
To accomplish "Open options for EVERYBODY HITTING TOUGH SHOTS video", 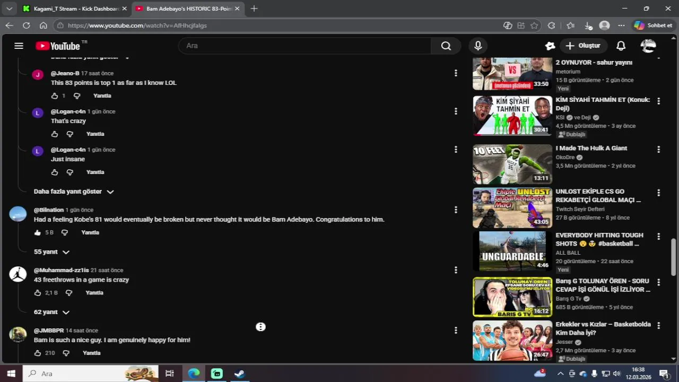I will coord(658,236).
